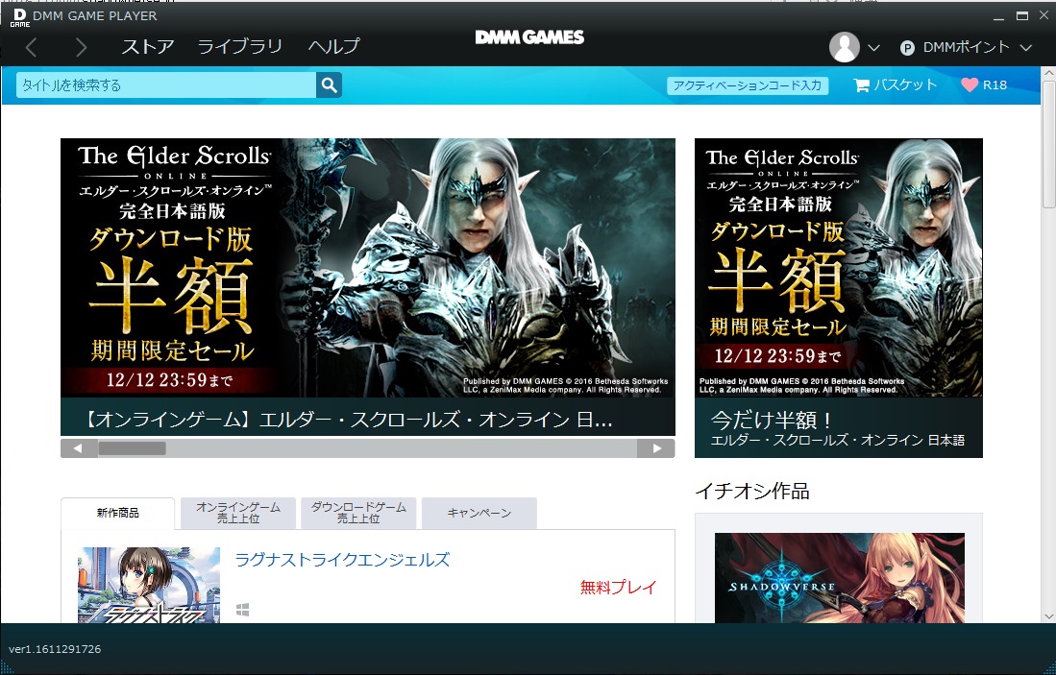Click the banner carousel scroll thumb
The image size is (1056, 675).
pyautogui.click(x=132, y=448)
